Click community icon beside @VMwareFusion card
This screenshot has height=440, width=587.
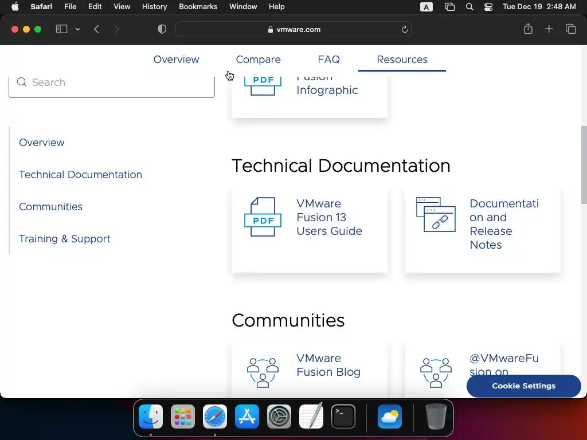(x=436, y=372)
